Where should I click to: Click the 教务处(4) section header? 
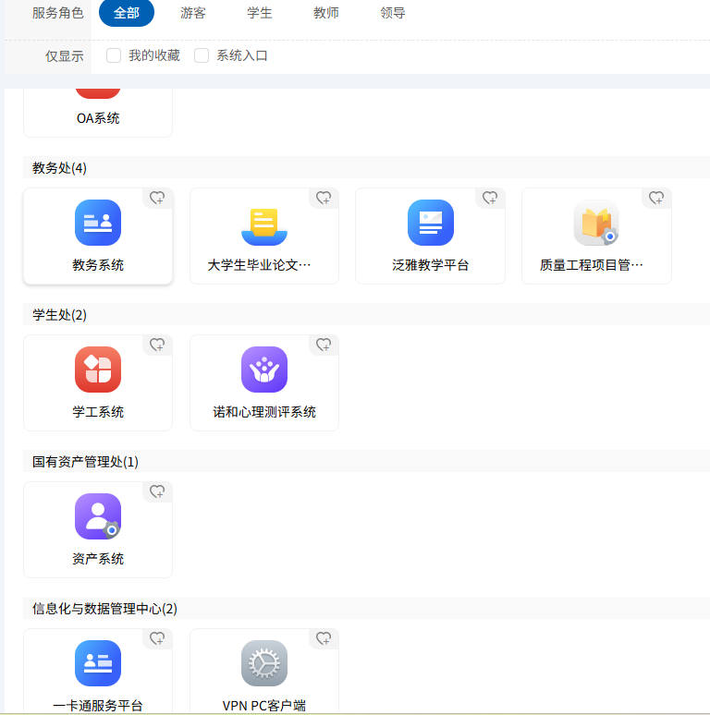click(60, 167)
